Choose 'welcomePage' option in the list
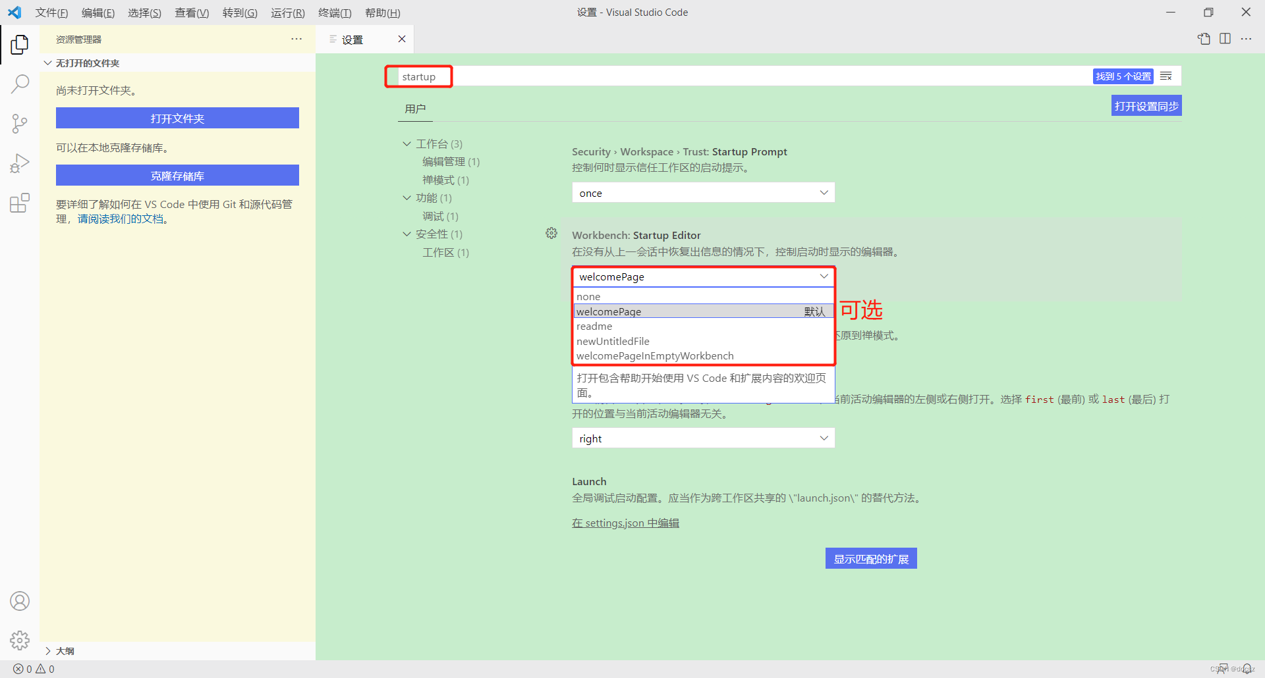The image size is (1265, 678). pyautogui.click(x=703, y=311)
